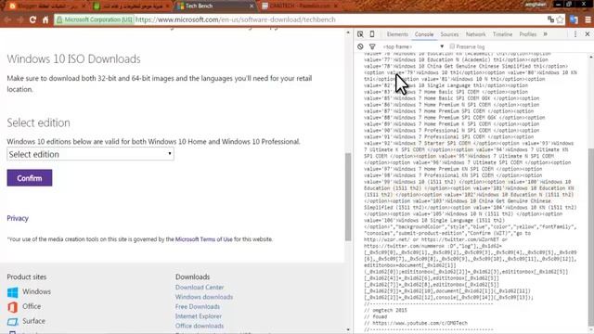Click the blue extension icon beside the star
Screen dimensions: 594x334
click(574, 19)
